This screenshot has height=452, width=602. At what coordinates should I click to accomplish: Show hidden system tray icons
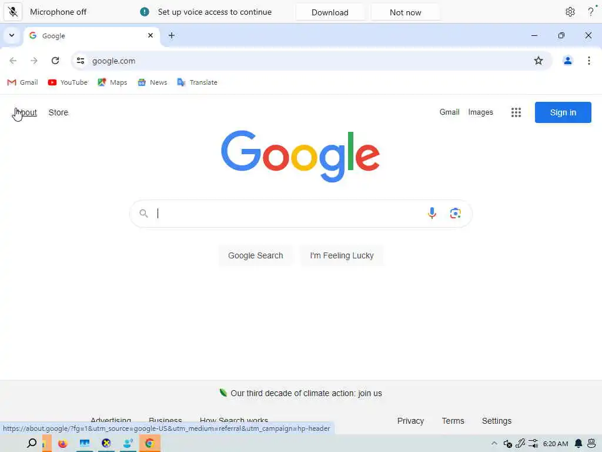(x=494, y=444)
